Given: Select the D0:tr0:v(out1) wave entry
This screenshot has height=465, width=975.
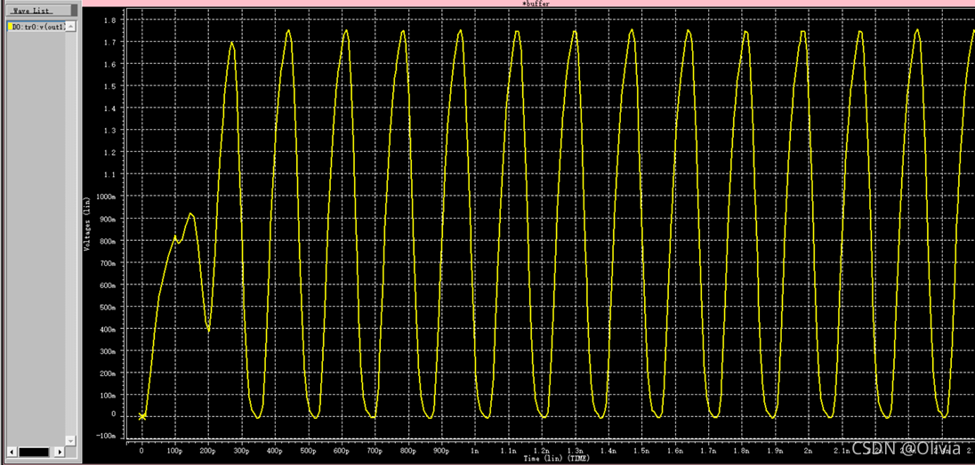Looking at the screenshot, I should point(36,26).
